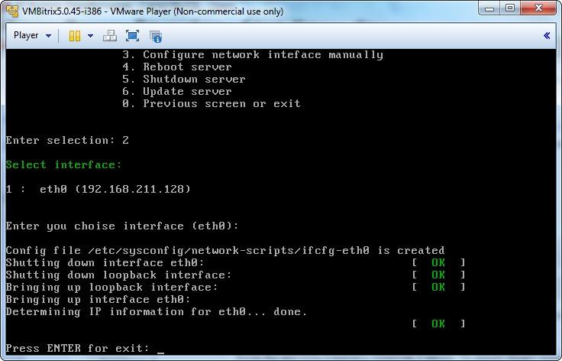Click 'Configure network inteface manually' line
This screenshot has width=562, height=361.
[x=263, y=54]
